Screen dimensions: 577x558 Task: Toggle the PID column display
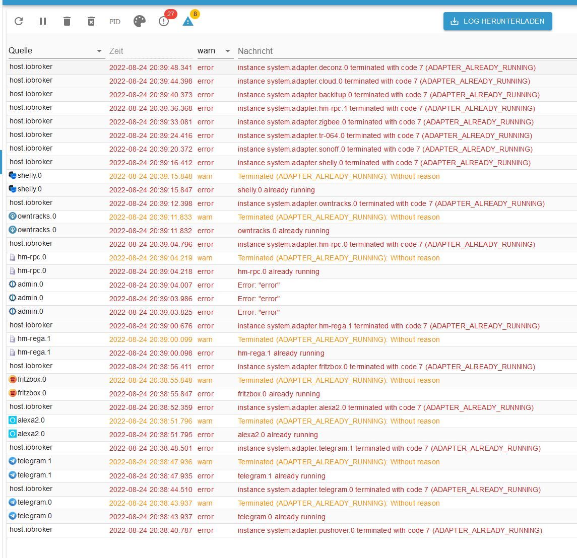point(115,22)
